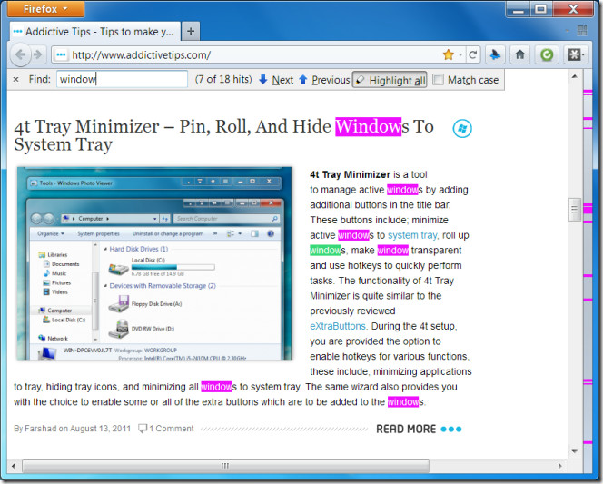Jump to Previous find match
This screenshot has height=484, width=603.
[324, 80]
